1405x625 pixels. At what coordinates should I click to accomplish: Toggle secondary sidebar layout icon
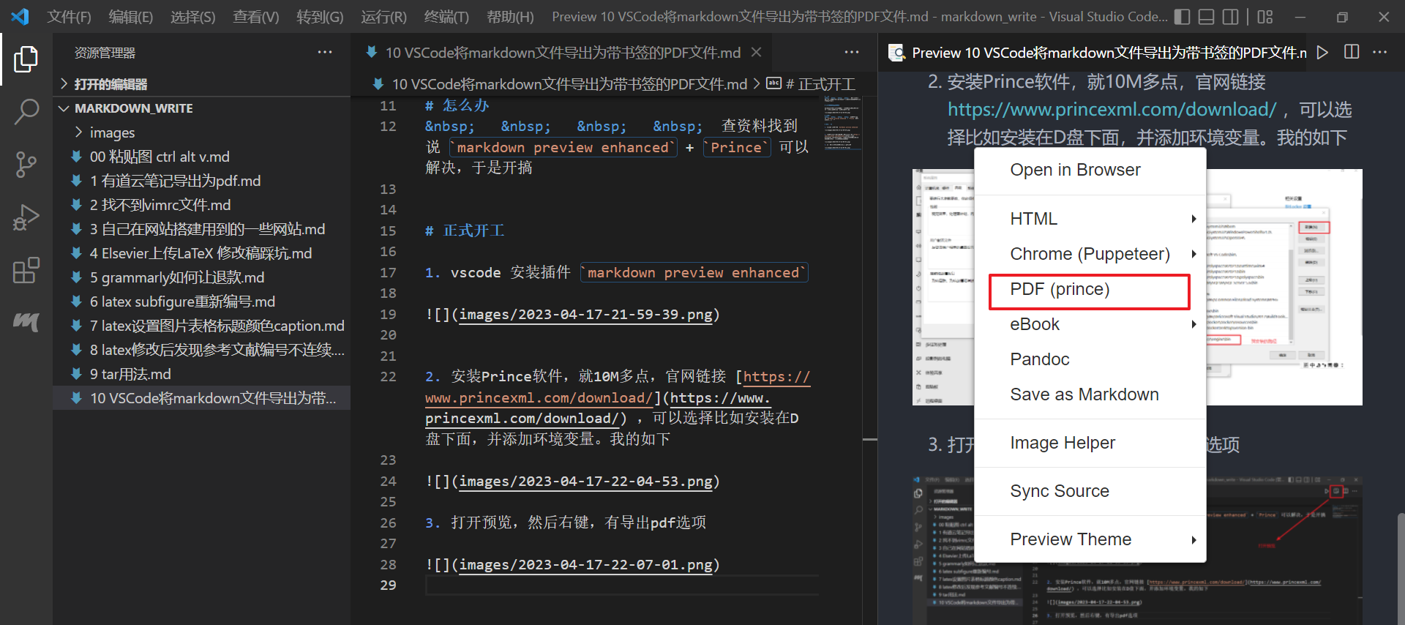point(1232,16)
